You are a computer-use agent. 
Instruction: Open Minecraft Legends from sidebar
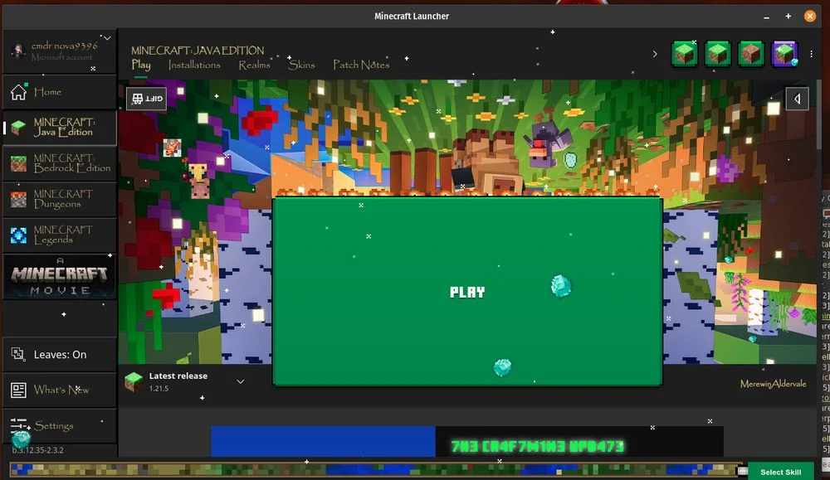tap(60, 235)
